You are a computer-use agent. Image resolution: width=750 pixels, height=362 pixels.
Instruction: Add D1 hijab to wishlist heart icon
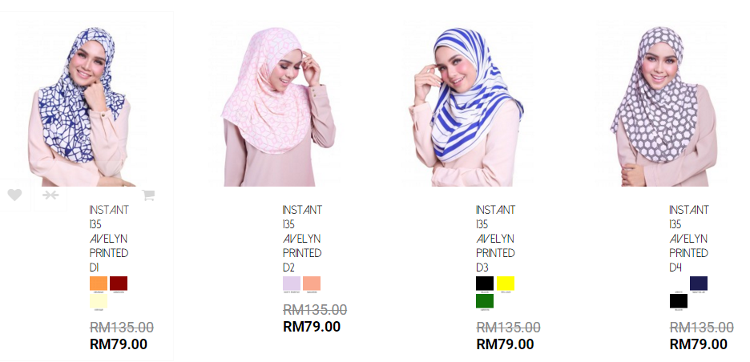[15, 195]
